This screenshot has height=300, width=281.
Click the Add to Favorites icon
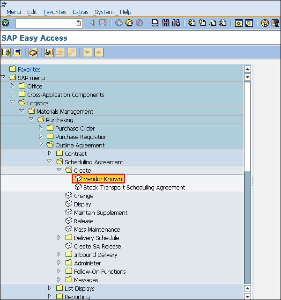coord(49,52)
